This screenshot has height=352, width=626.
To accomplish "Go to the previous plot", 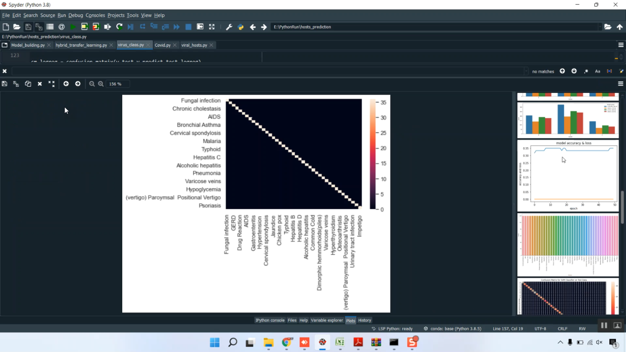I will 66,84.
